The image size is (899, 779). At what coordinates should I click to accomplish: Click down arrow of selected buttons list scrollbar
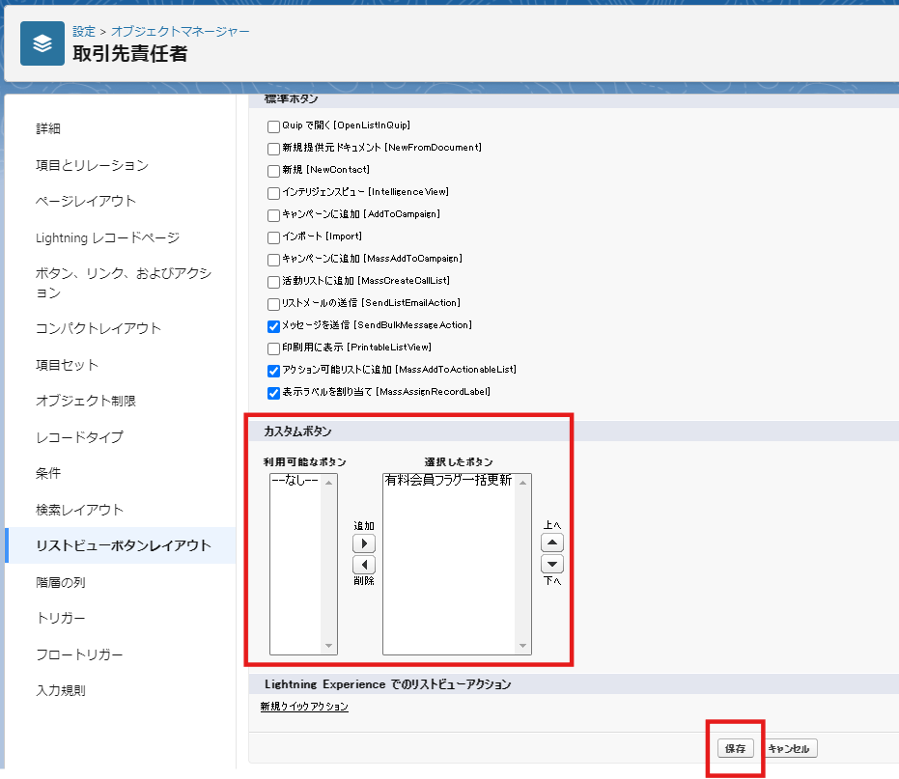523,646
